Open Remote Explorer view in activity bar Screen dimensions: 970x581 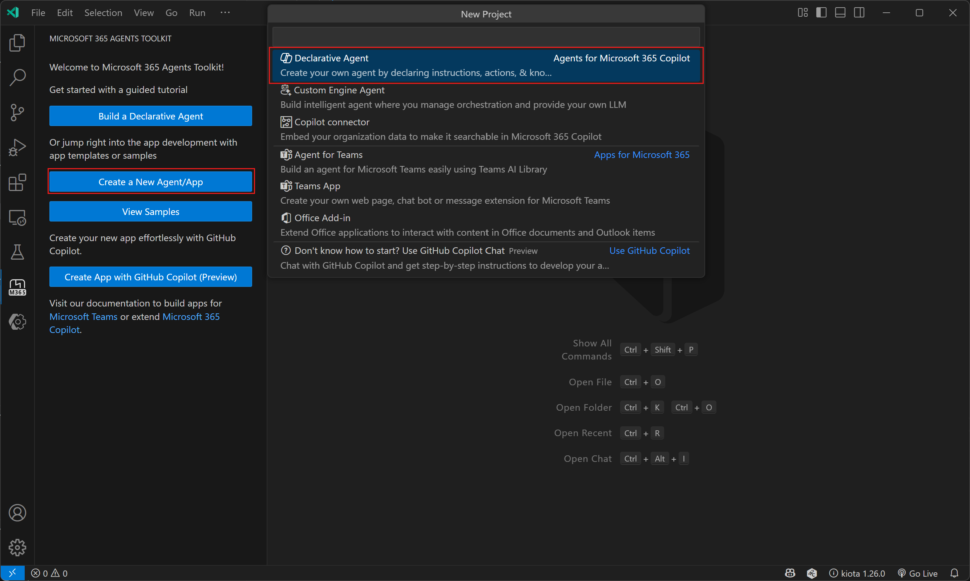[x=17, y=217]
